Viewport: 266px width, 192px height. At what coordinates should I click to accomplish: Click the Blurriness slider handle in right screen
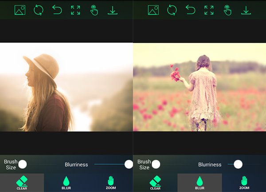tap(238, 164)
